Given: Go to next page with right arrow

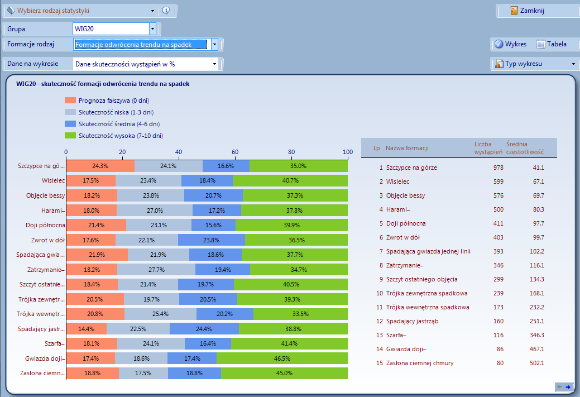Looking at the screenshot, I should coord(568,387).
